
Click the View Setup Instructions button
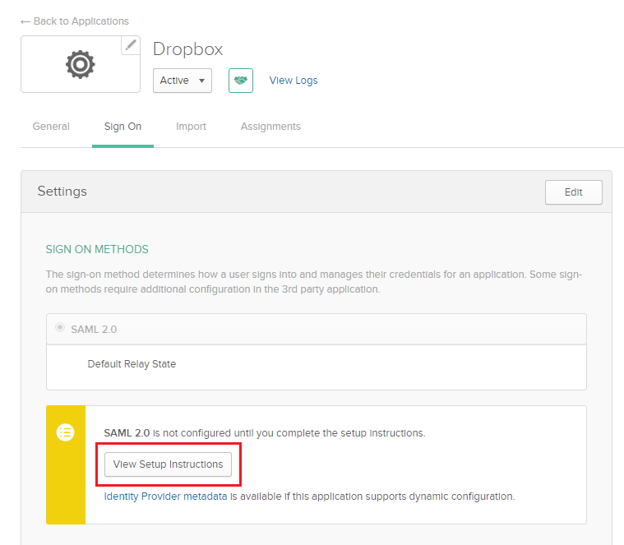pyautogui.click(x=169, y=464)
